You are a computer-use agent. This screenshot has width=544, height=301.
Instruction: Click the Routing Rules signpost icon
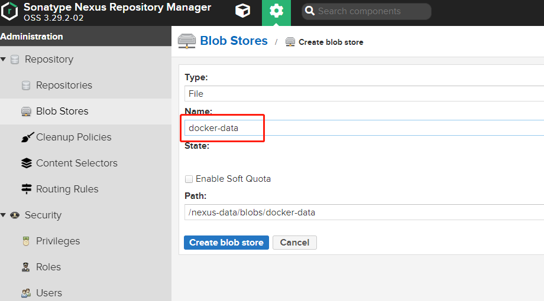pos(27,189)
